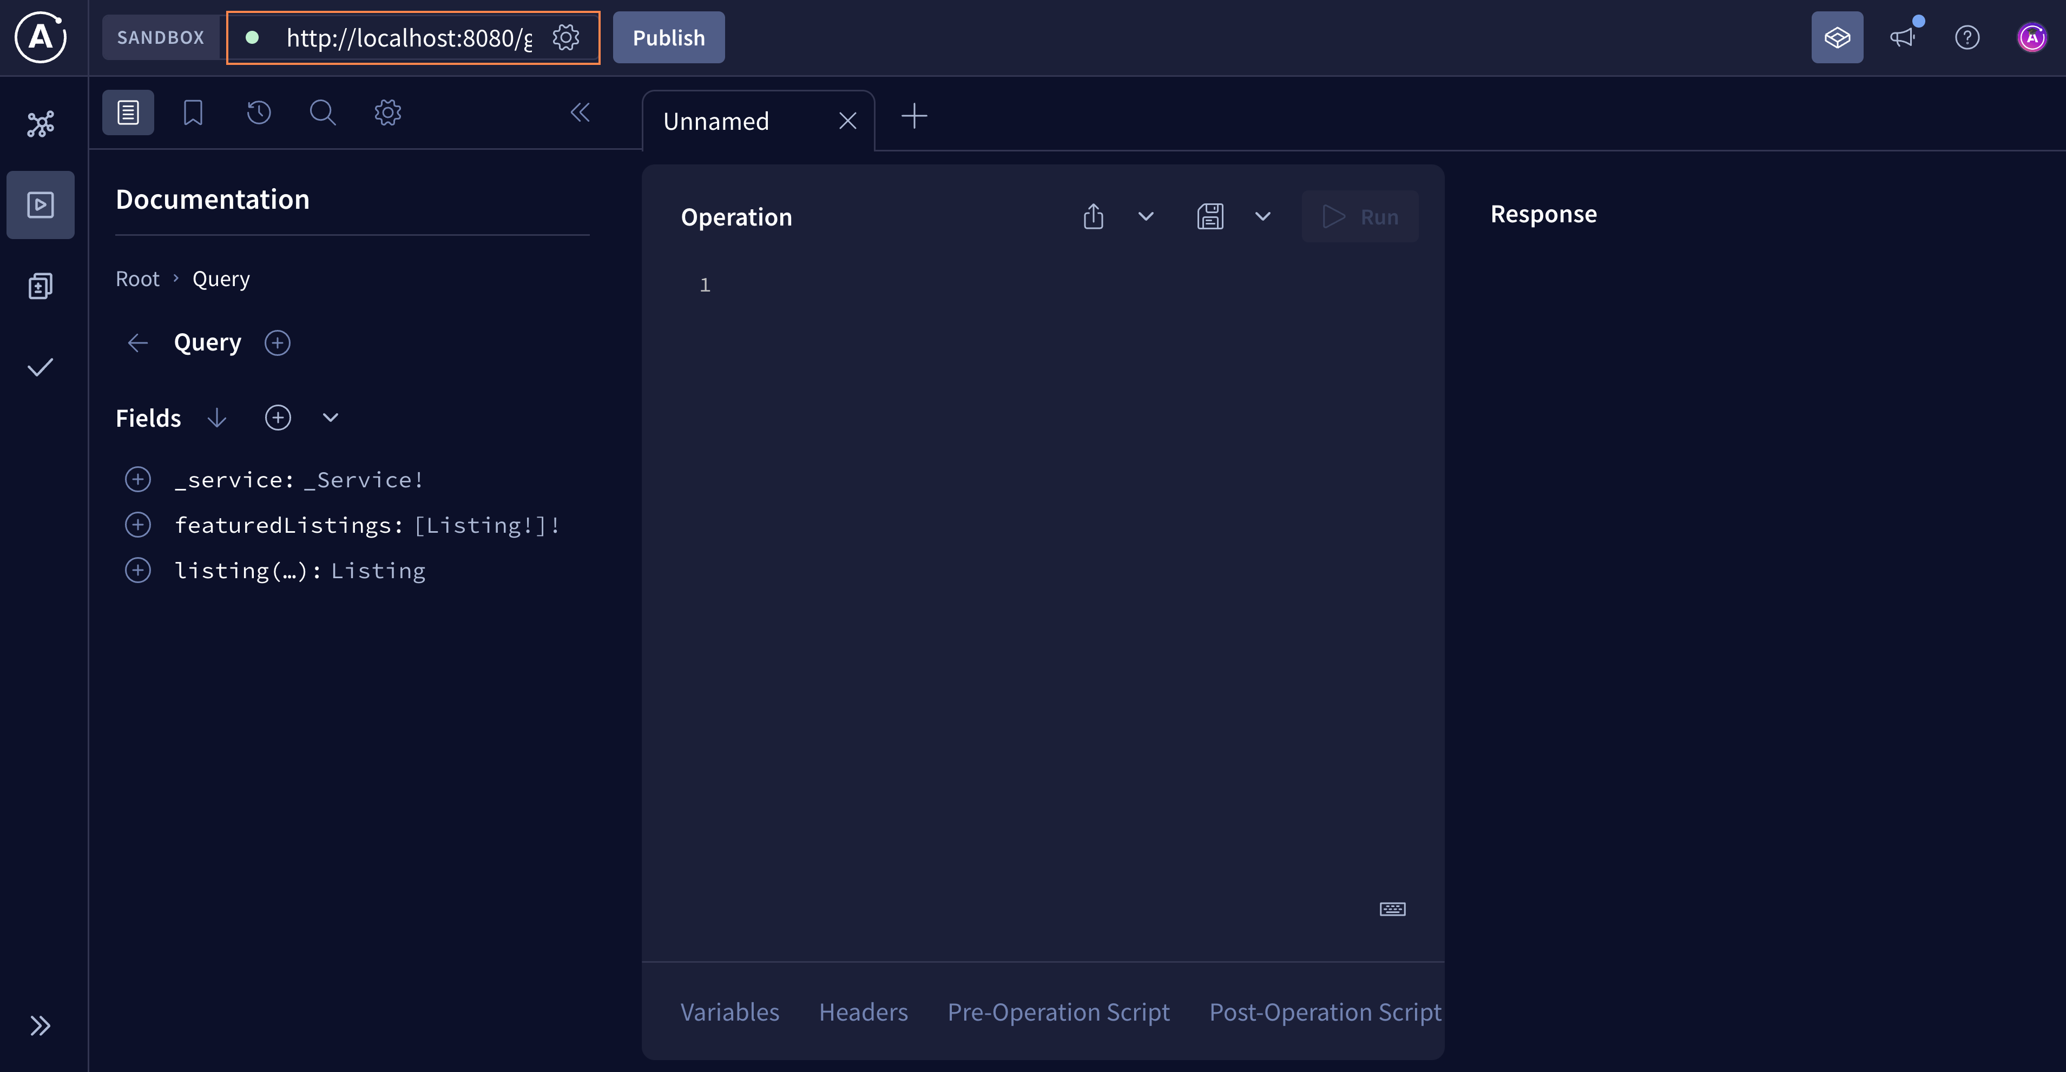2066x1072 pixels.
Task: Open connection settings next to the endpoint URL
Action: point(566,37)
